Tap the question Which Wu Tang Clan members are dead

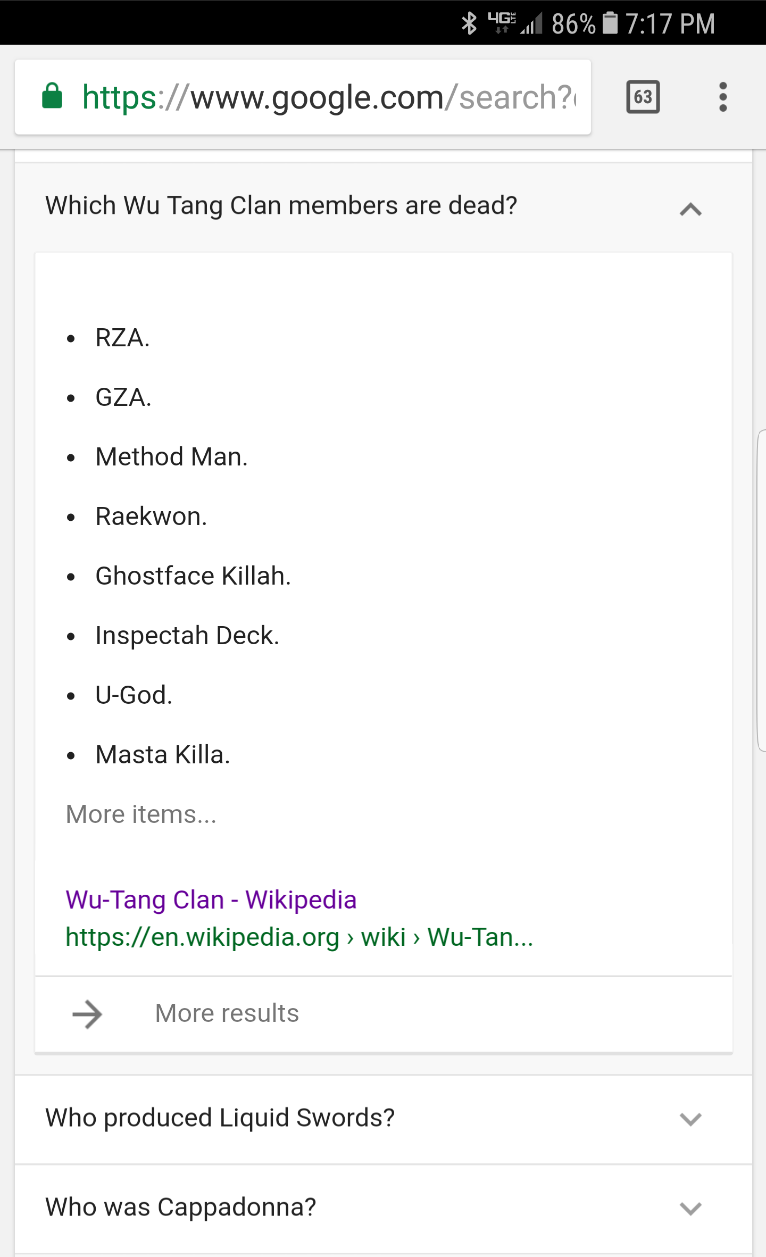tap(281, 206)
